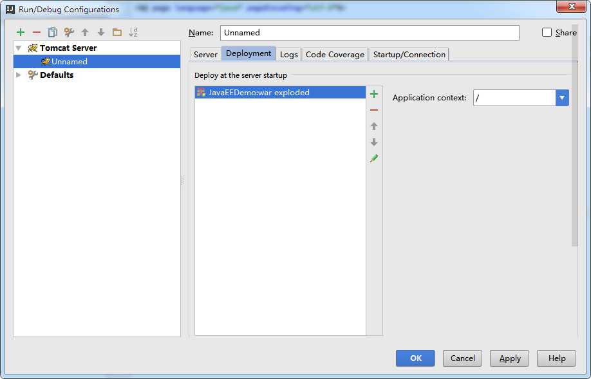Click the Application context text field
Screen dimensions: 591x379
pyautogui.click(x=514, y=98)
